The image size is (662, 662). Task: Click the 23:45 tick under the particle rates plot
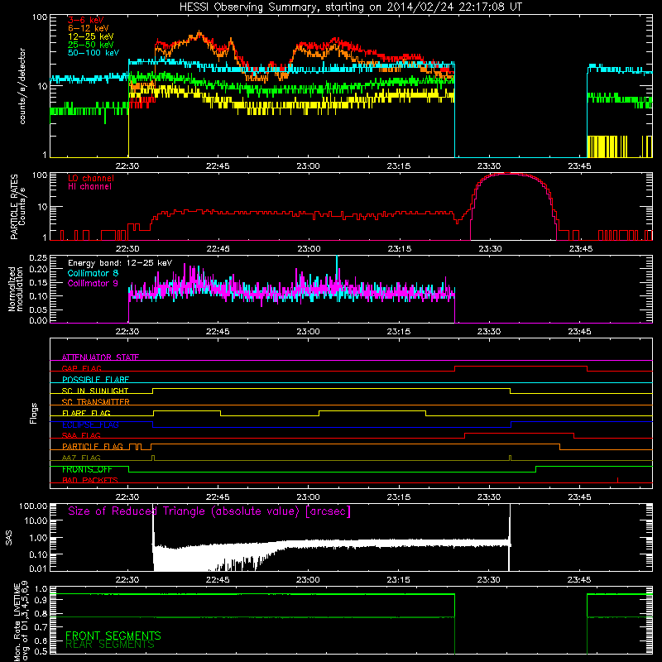tap(581, 249)
